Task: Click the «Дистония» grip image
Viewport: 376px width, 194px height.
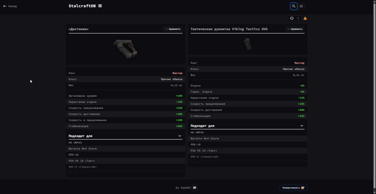Action: [x=125, y=49]
